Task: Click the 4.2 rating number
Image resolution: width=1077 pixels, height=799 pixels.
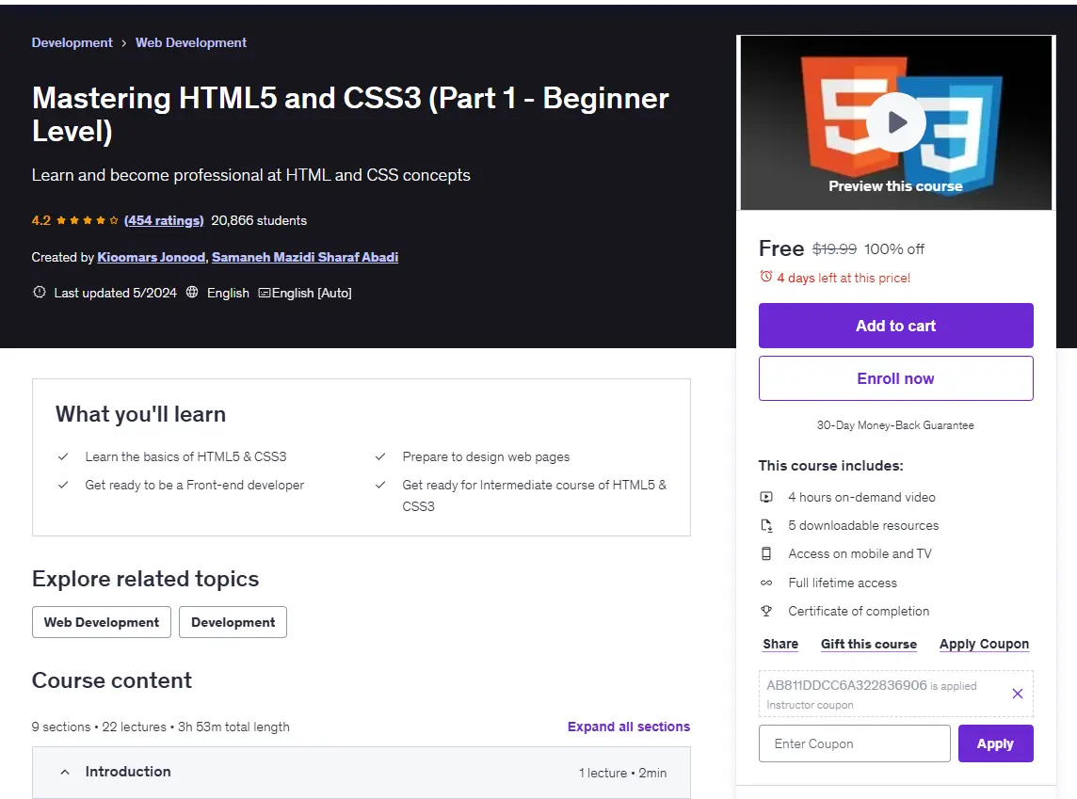Action: [41, 220]
